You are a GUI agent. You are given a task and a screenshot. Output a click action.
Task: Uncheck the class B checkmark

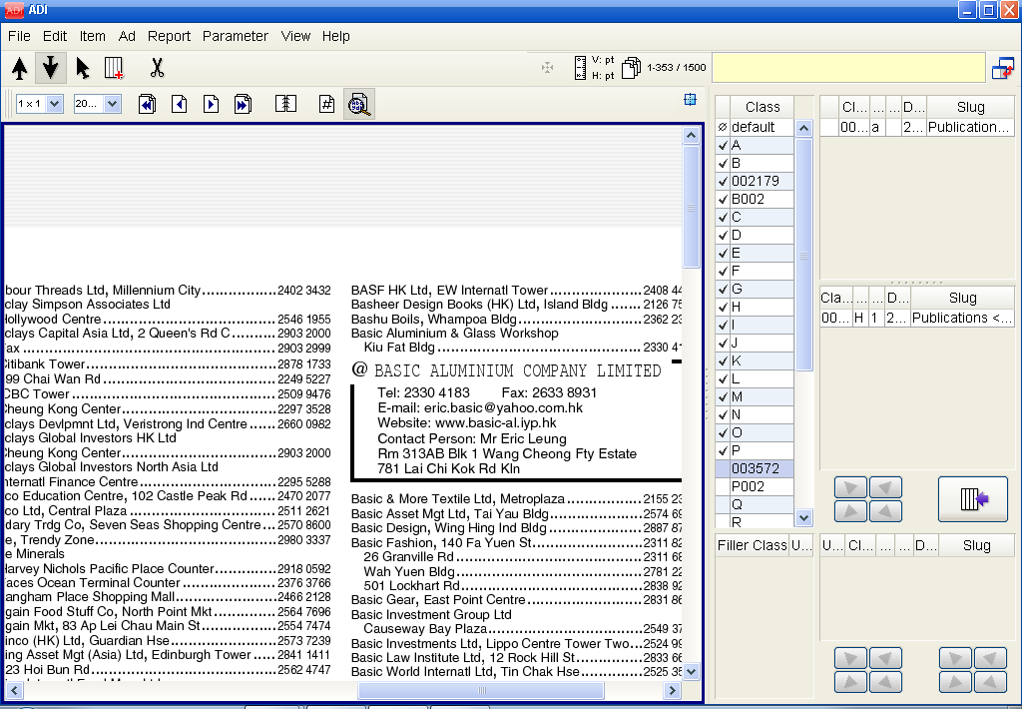(723, 163)
